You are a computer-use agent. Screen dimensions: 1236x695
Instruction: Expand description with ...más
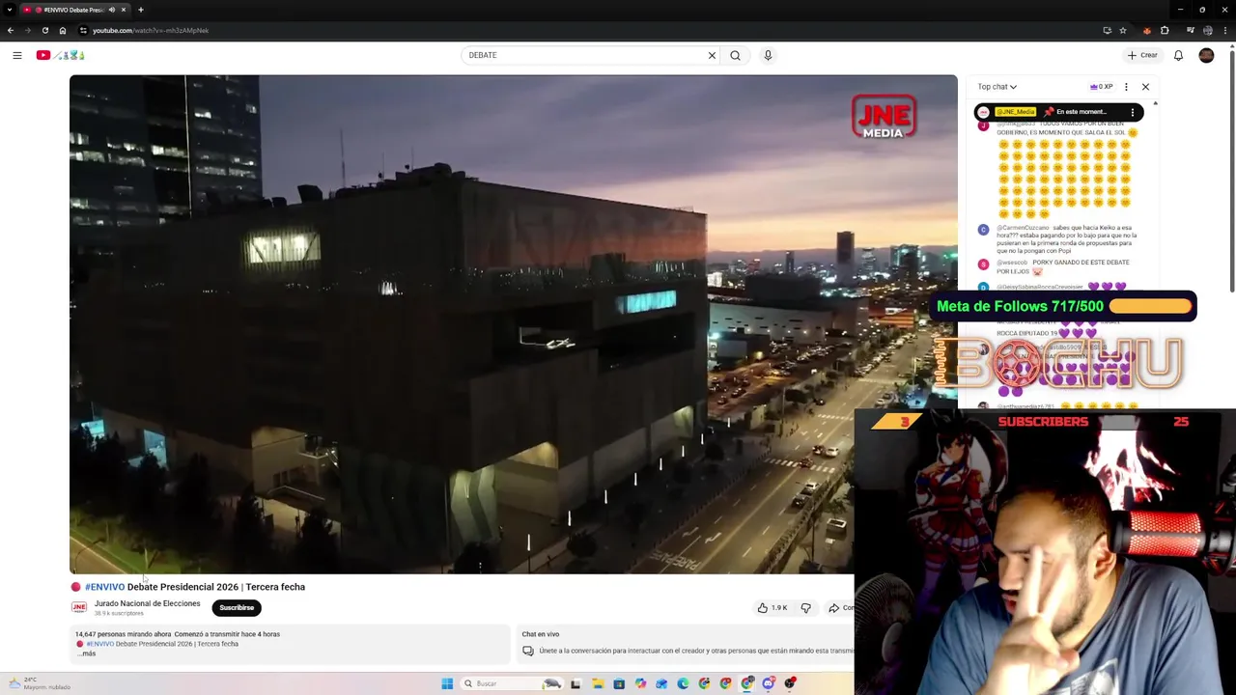pos(87,653)
